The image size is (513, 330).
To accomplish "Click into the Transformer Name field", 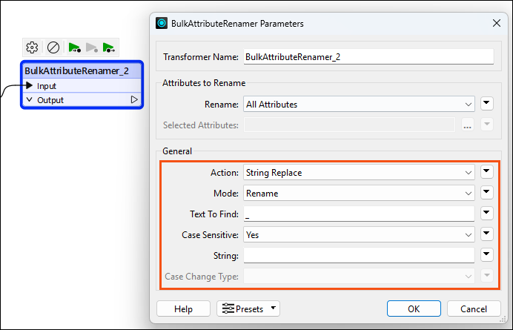I will [368, 56].
